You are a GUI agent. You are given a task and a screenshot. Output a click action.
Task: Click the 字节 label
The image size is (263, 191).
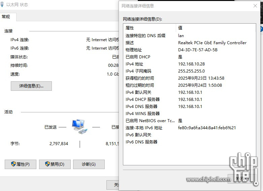click(15, 144)
